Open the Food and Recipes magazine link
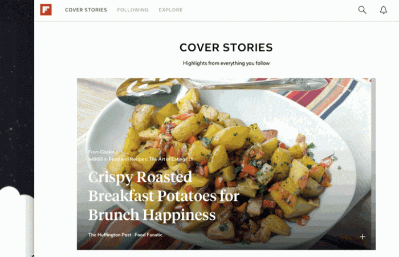 (147, 159)
